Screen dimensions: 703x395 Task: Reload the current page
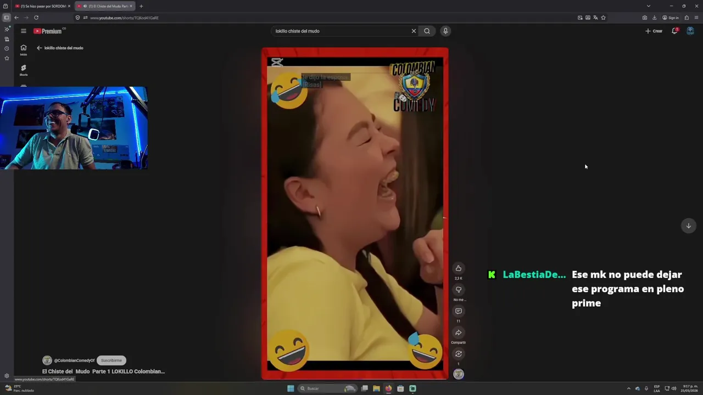[36, 18]
